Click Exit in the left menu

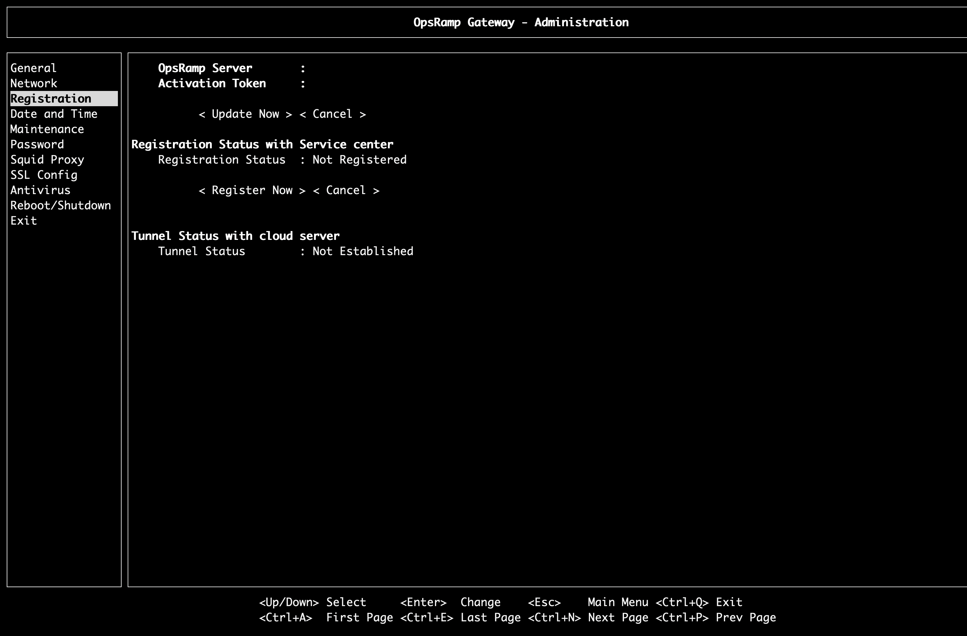[x=24, y=221]
